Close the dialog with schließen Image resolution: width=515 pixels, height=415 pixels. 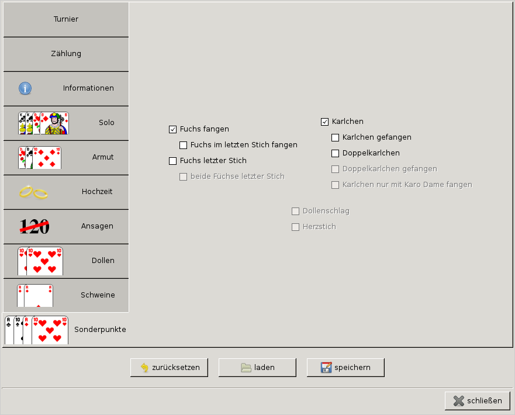[x=478, y=401]
